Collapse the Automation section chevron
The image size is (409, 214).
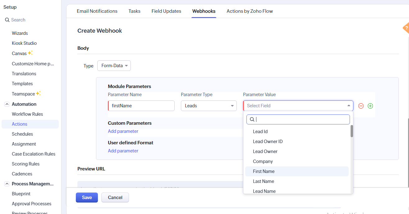[x=7, y=104]
